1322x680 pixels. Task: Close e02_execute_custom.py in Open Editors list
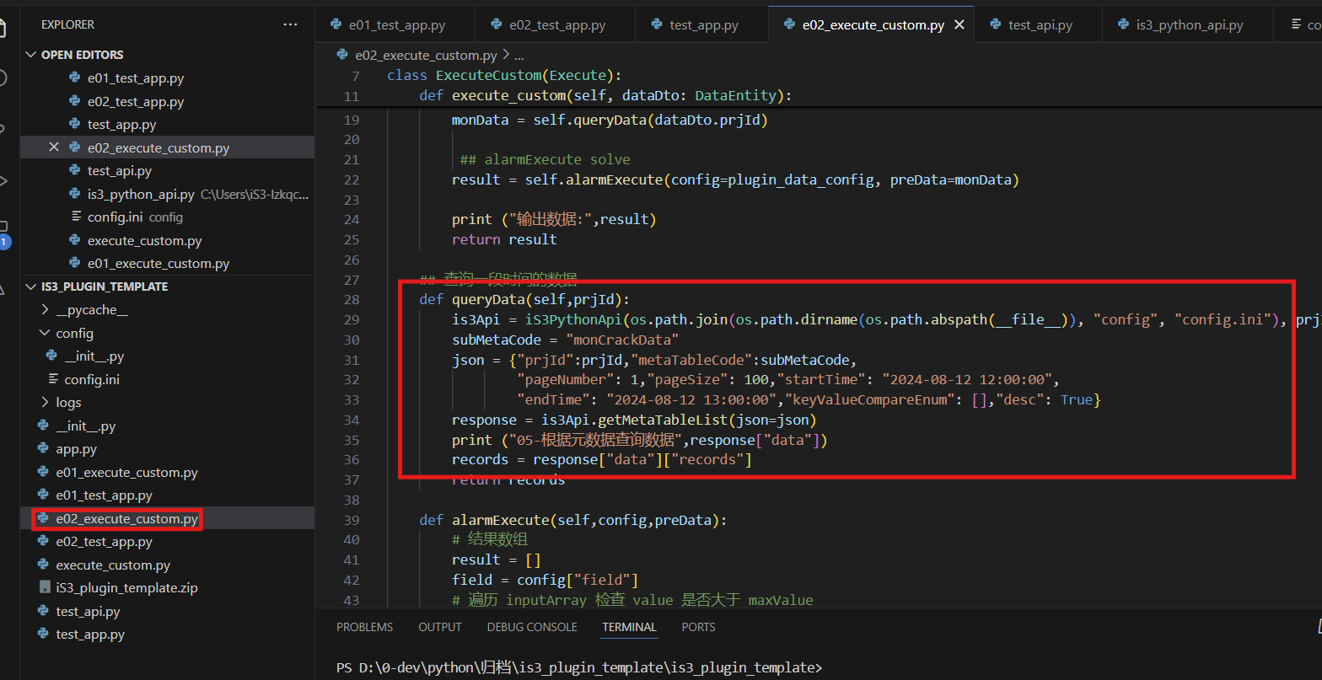coord(54,147)
